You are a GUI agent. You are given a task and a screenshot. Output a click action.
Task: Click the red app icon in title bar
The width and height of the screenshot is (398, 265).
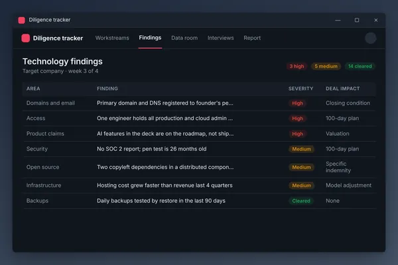coord(22,20)
